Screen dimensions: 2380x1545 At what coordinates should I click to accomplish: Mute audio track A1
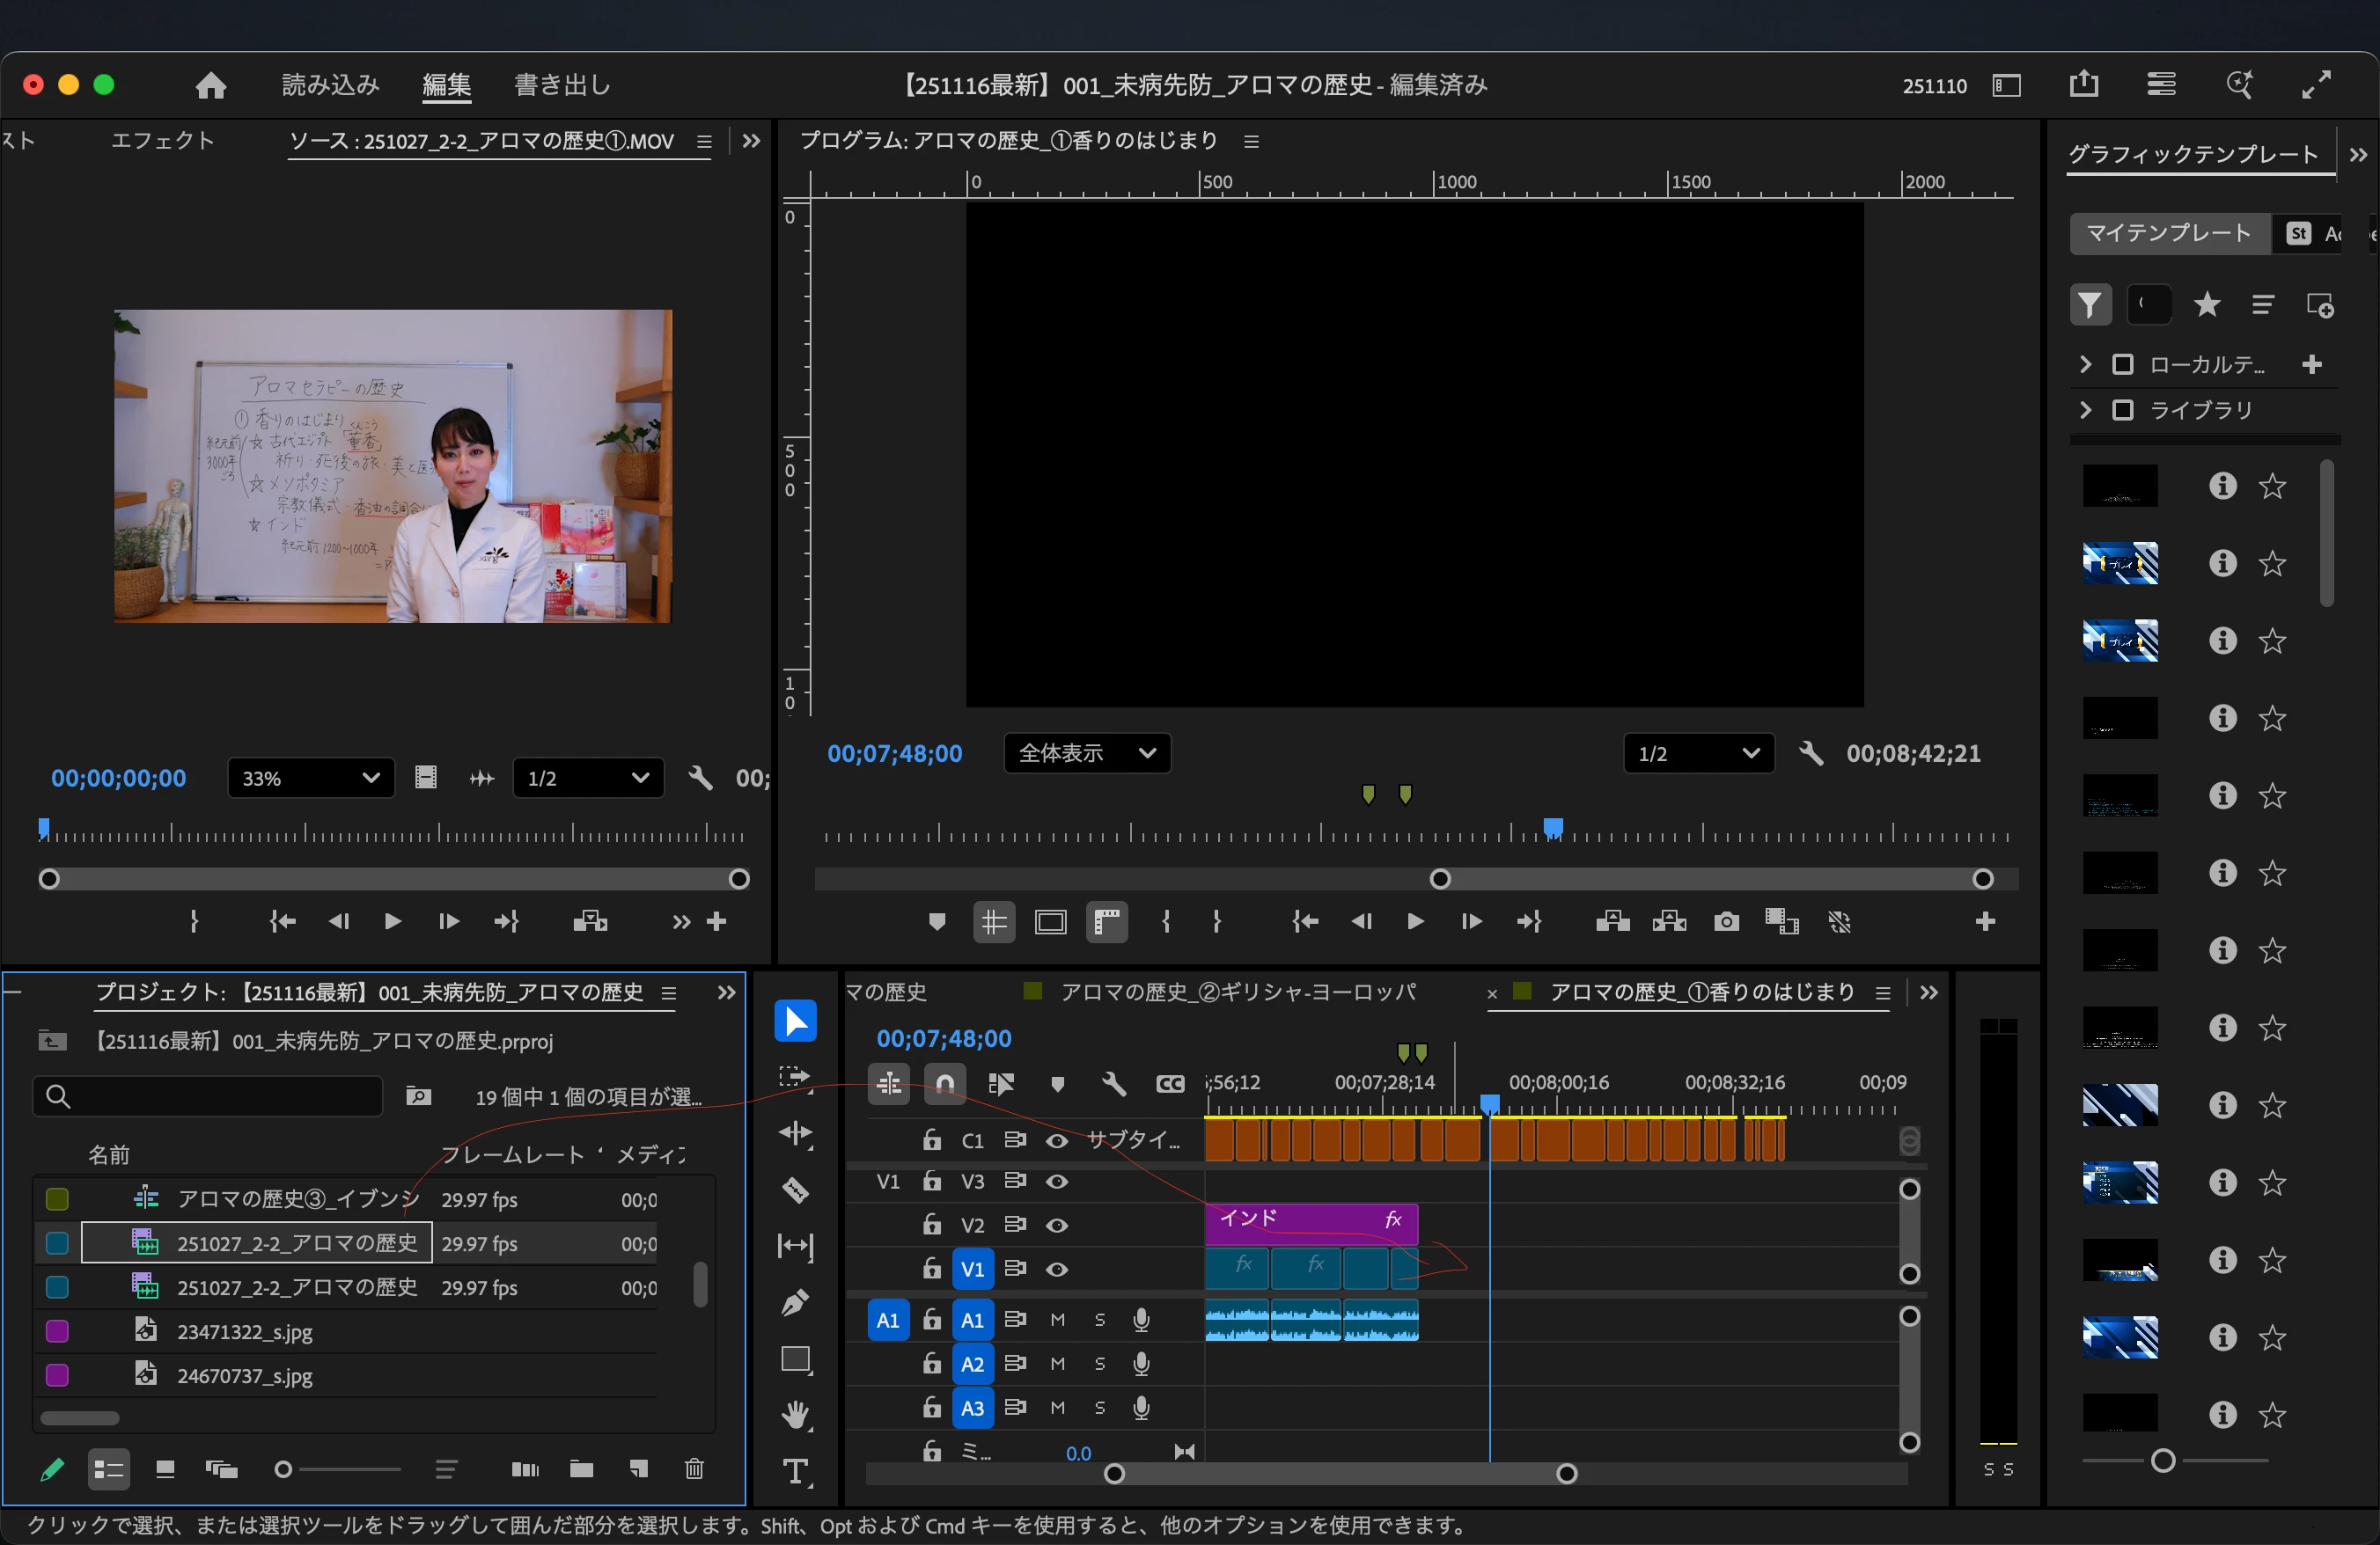pyautogui.click(x=1057, y=1320)
